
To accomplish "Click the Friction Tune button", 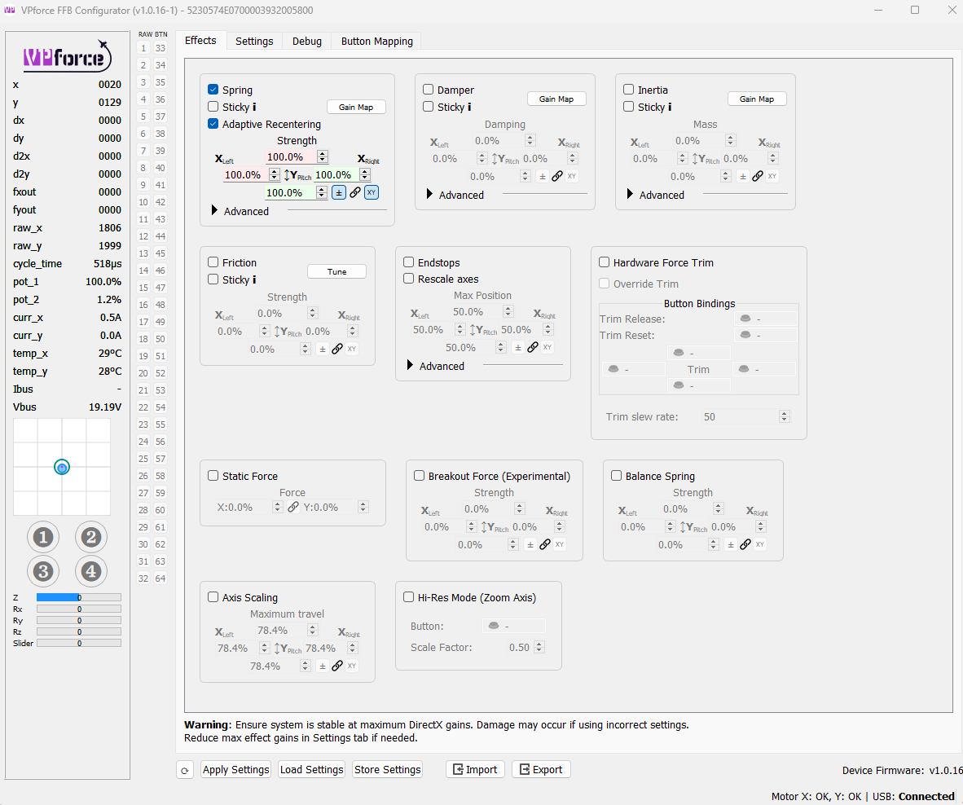I will tap(336, 271).
